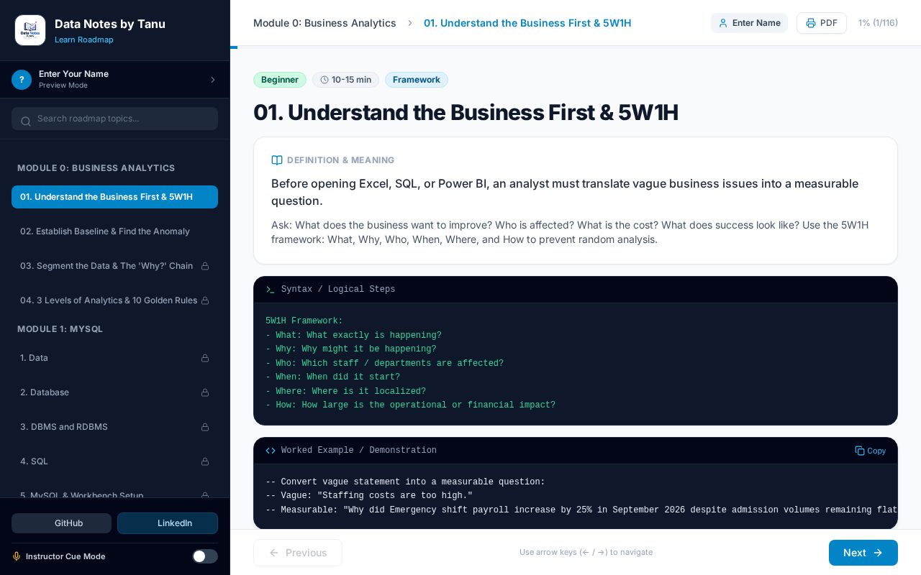Focus the Search roadmap topics field
This screenshot has width=921, height=575.
114,119
